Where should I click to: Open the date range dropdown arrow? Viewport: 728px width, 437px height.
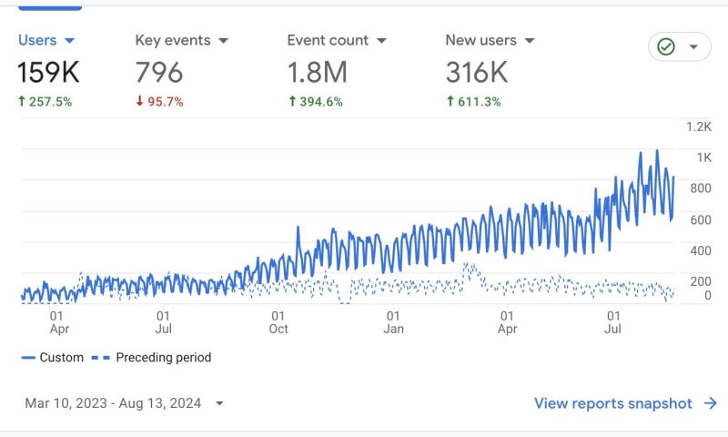coord(218,403)
